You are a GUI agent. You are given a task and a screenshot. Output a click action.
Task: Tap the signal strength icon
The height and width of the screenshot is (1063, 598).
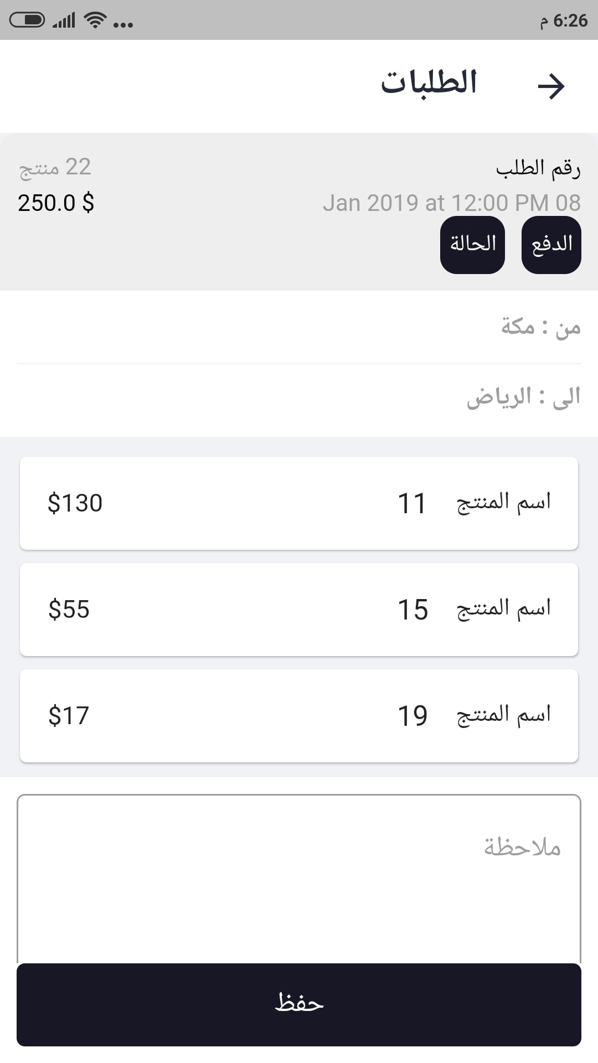(64, 21)
